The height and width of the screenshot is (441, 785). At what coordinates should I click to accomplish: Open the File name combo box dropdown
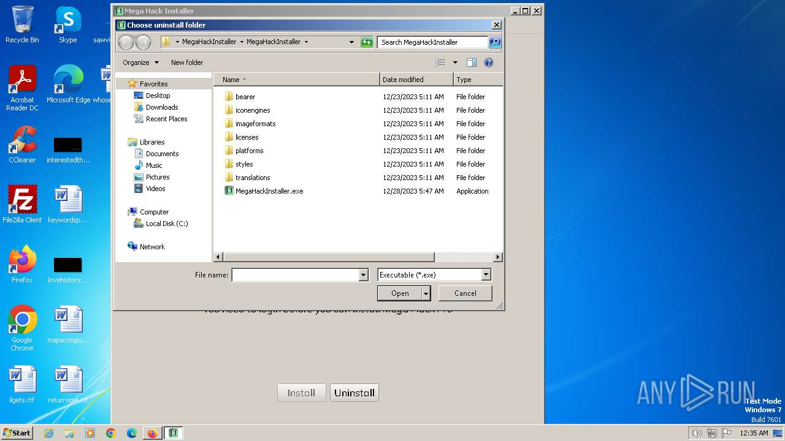(x=363, y=275)
